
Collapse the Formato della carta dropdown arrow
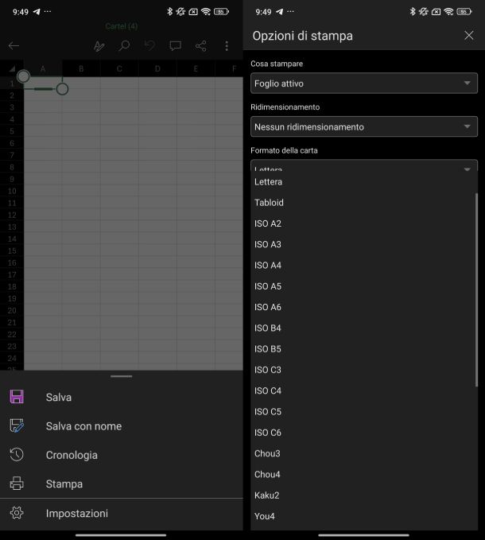[x=467, y=169]
